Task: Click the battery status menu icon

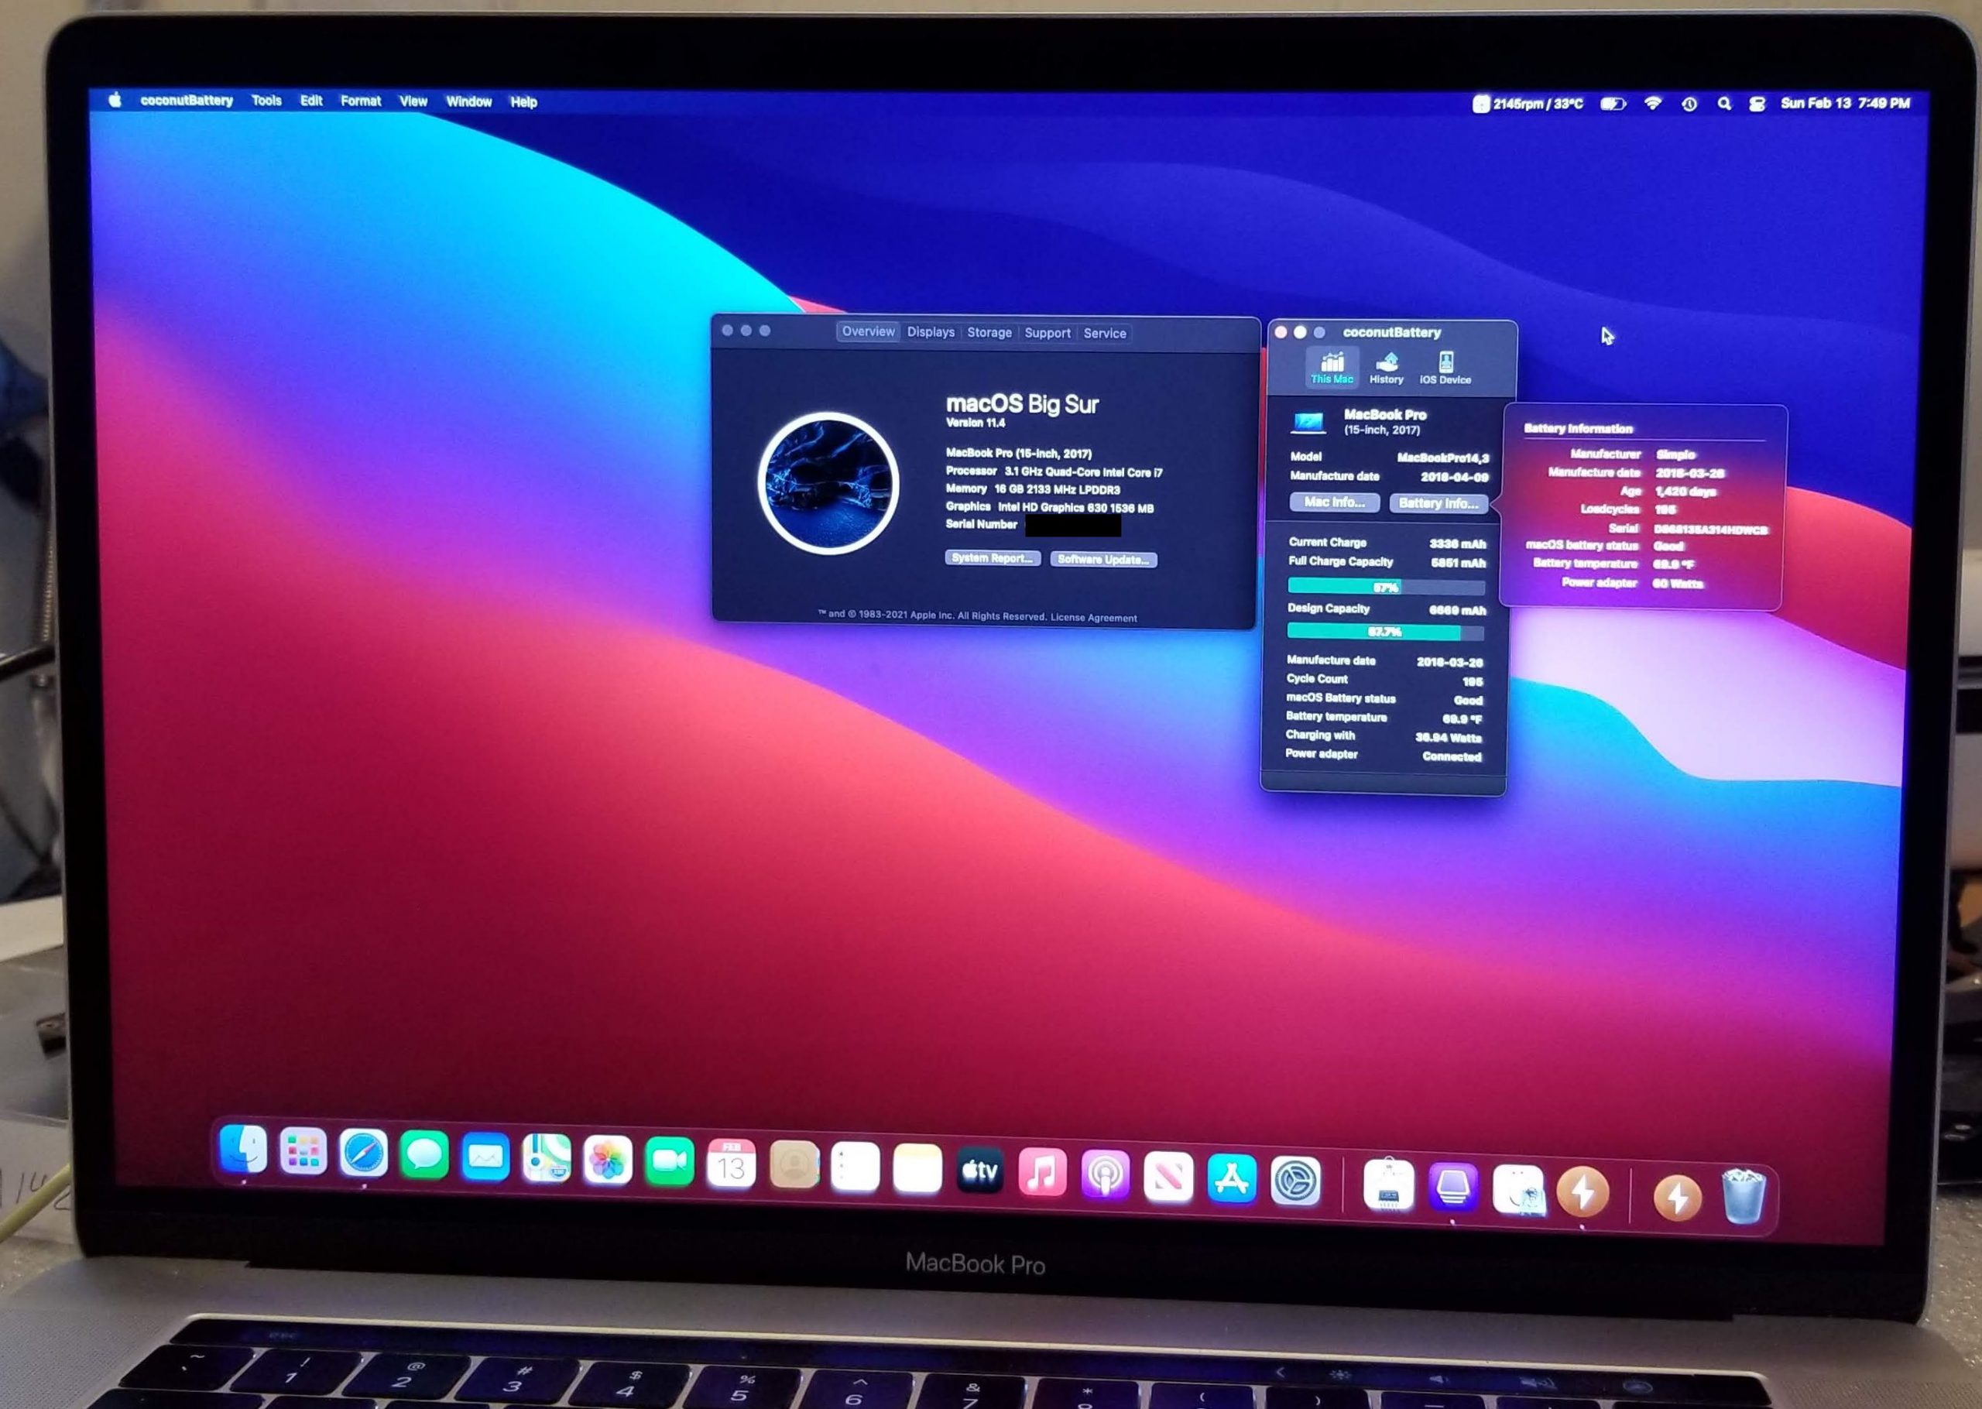Action: coord(1613,103)
